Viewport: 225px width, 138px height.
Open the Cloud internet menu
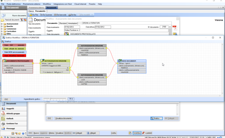click(x=80, y=4)
